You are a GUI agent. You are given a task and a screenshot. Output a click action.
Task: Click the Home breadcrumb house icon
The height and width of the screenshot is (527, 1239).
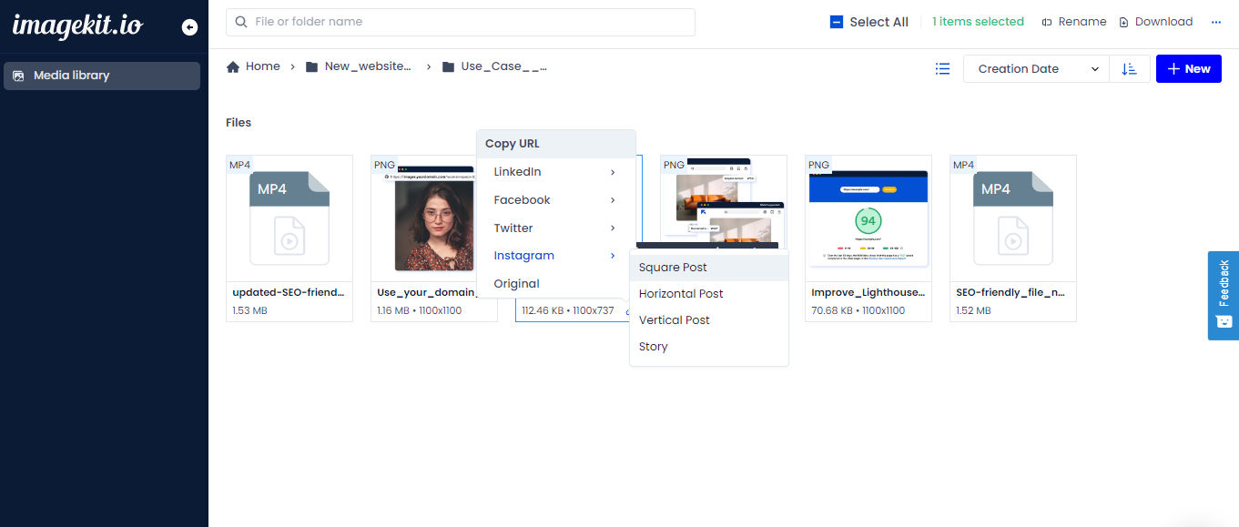[233, 66]
